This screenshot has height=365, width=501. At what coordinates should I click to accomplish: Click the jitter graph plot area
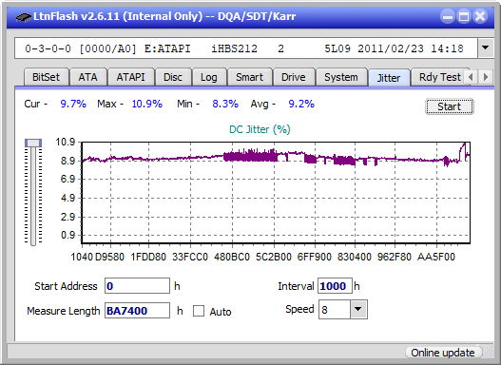point(276,193)
